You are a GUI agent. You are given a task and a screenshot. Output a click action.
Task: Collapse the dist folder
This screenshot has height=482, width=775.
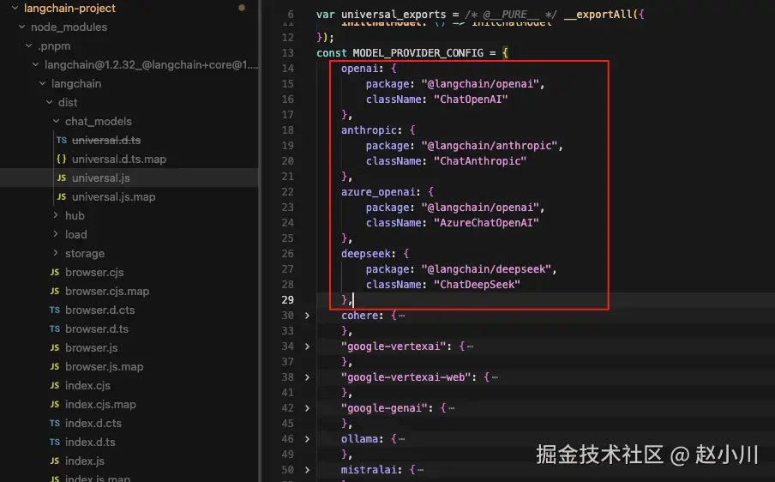click(x=50, y=102)
